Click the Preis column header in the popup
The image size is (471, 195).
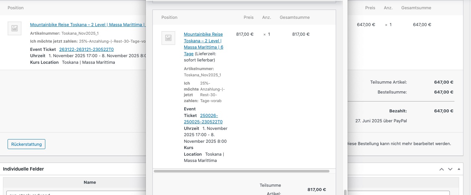(248, 18)
